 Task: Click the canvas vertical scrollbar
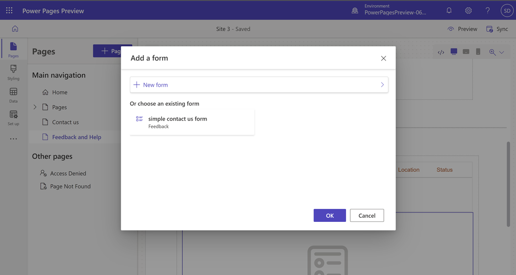tap(508, 184)
